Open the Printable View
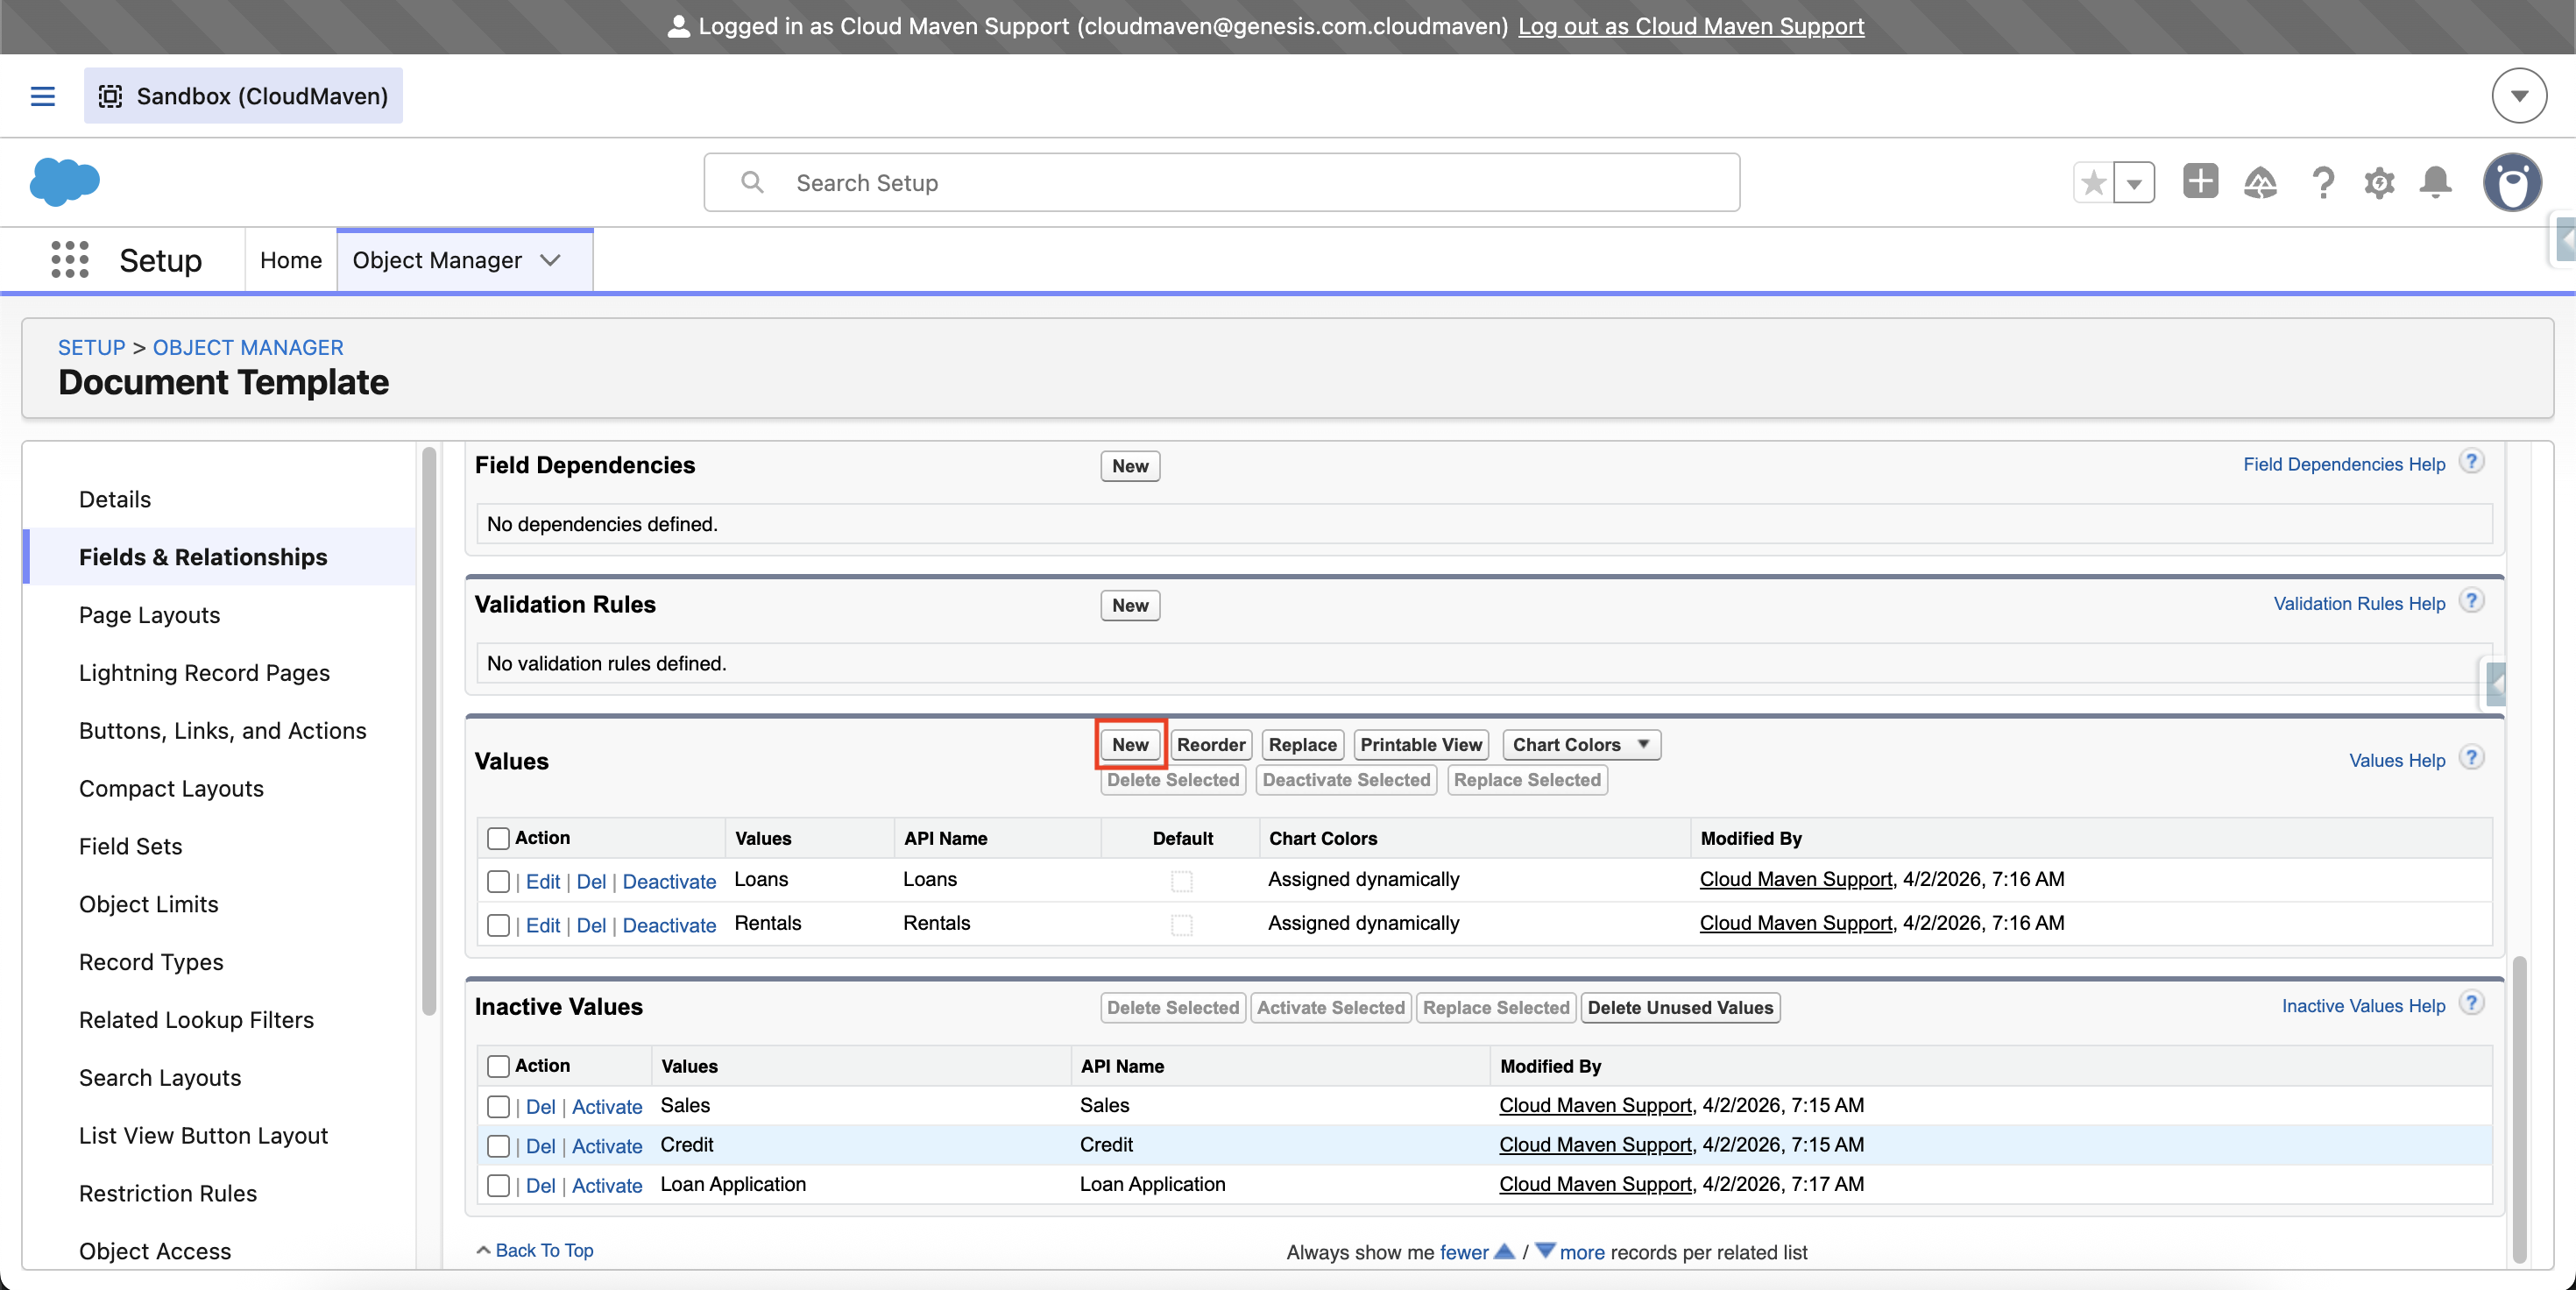2576x1290 pixels. (1421, 745)
